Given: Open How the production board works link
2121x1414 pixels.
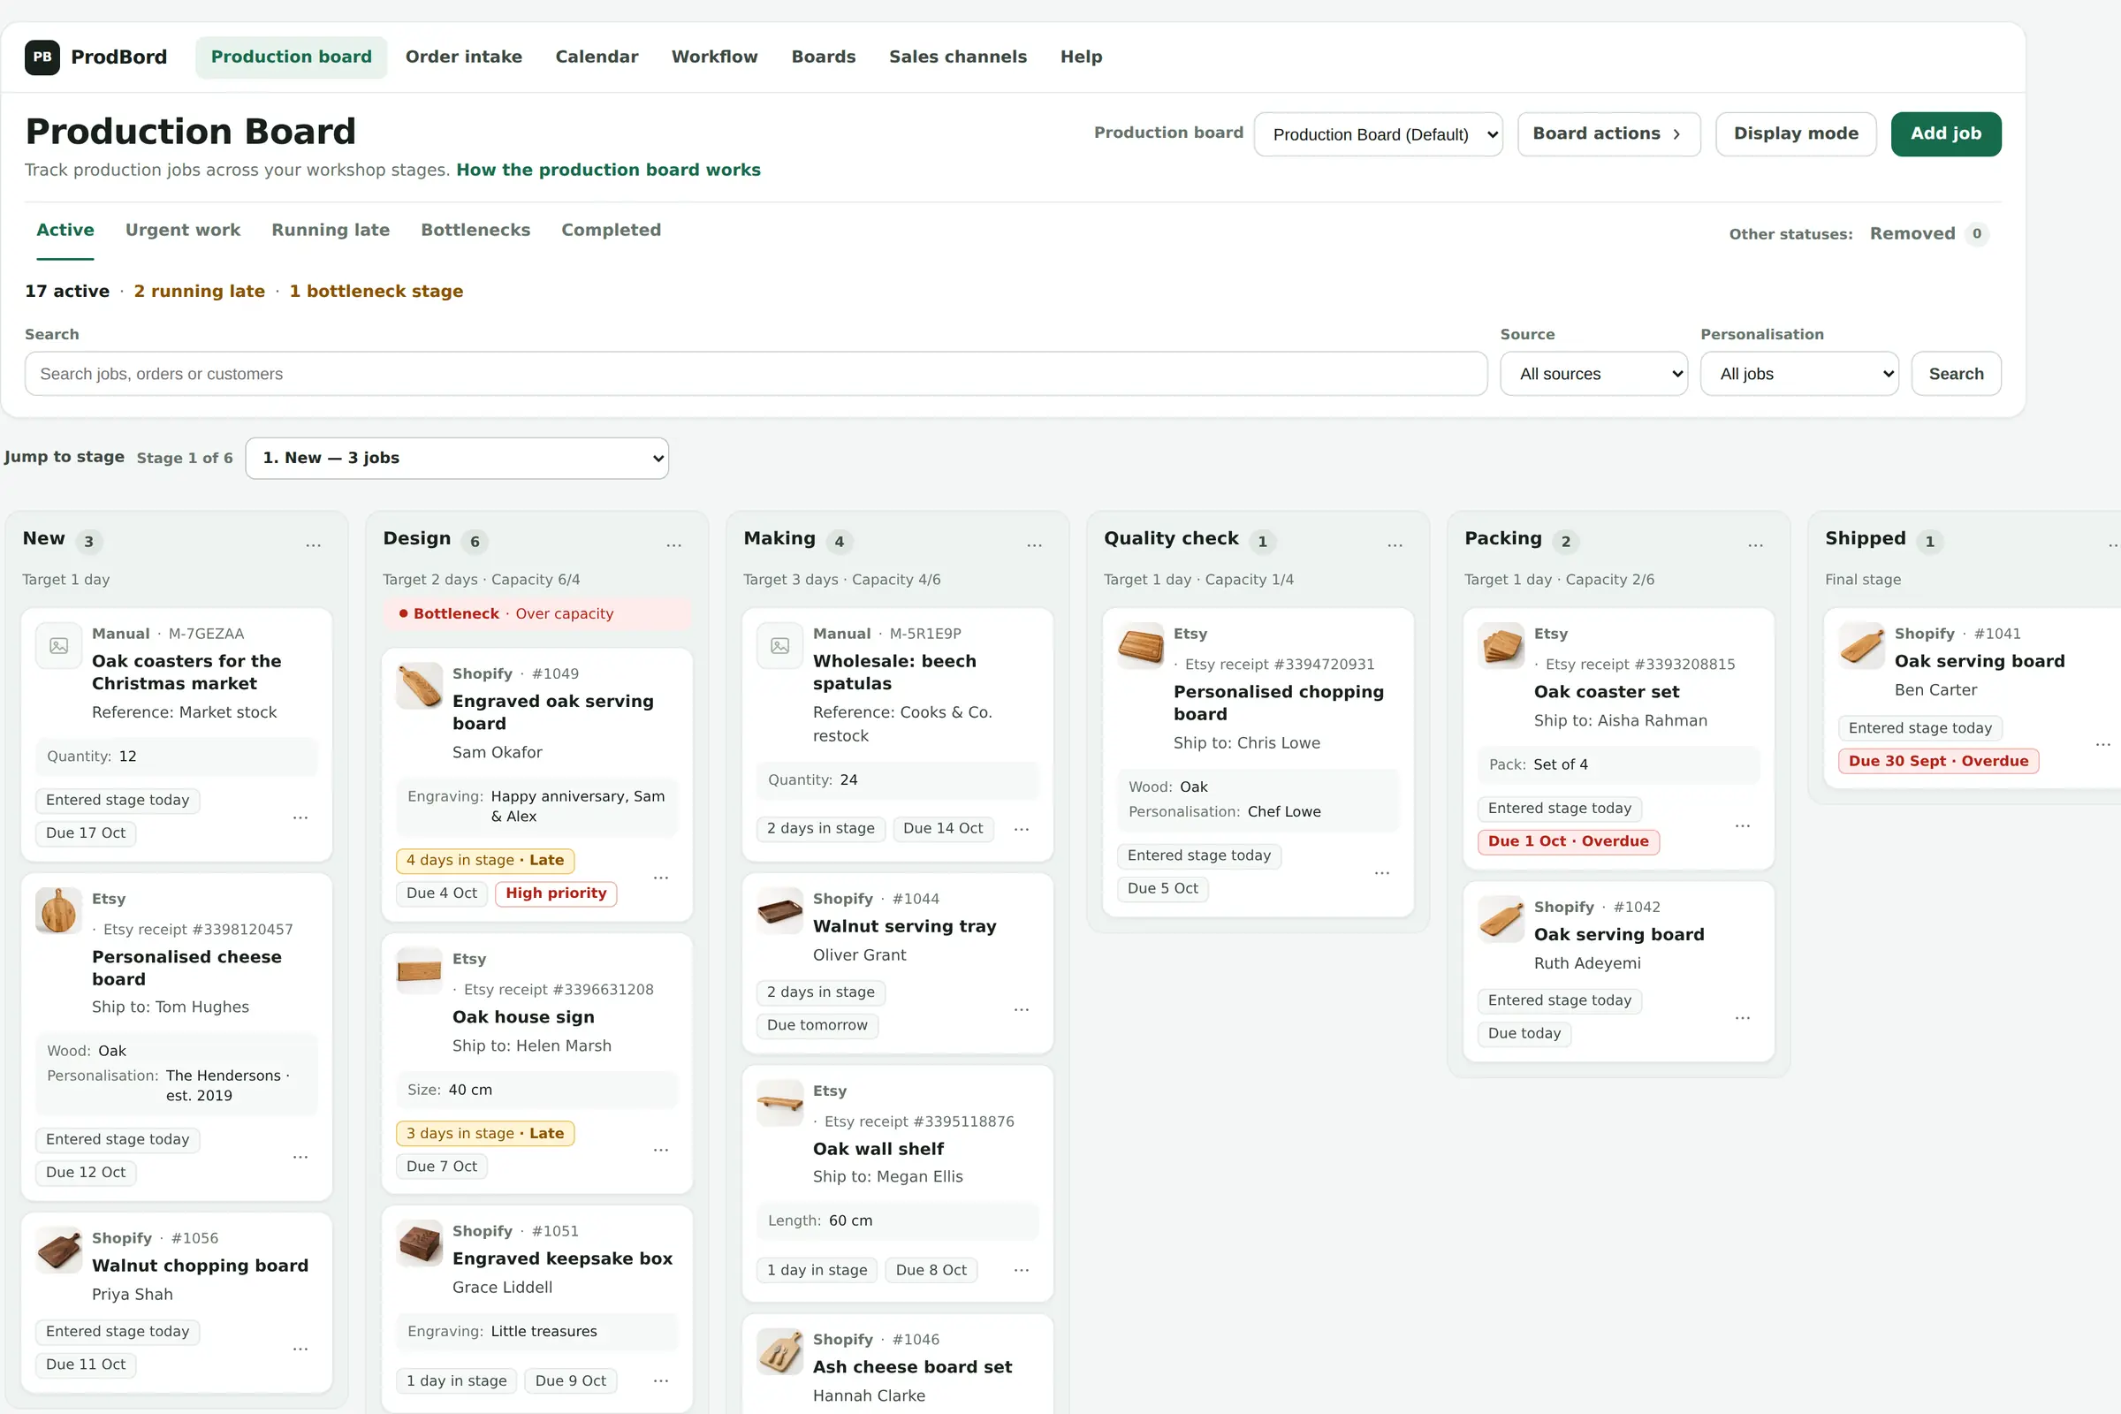Looking at the screenshot, I should click(x=608, y=170).
